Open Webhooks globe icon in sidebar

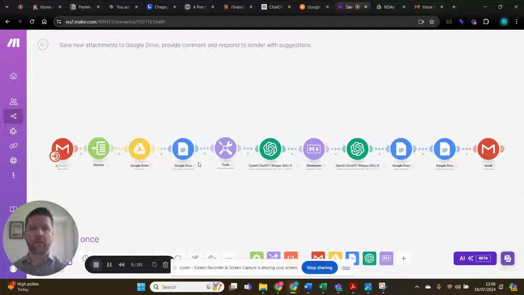coord(14,161)
